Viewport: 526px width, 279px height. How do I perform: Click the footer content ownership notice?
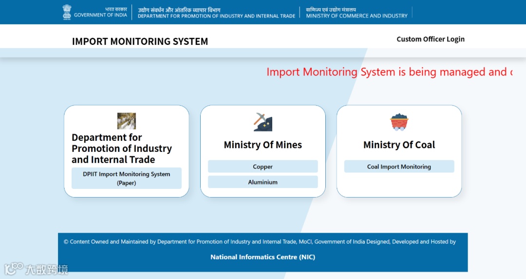click(x=260, y=242)
